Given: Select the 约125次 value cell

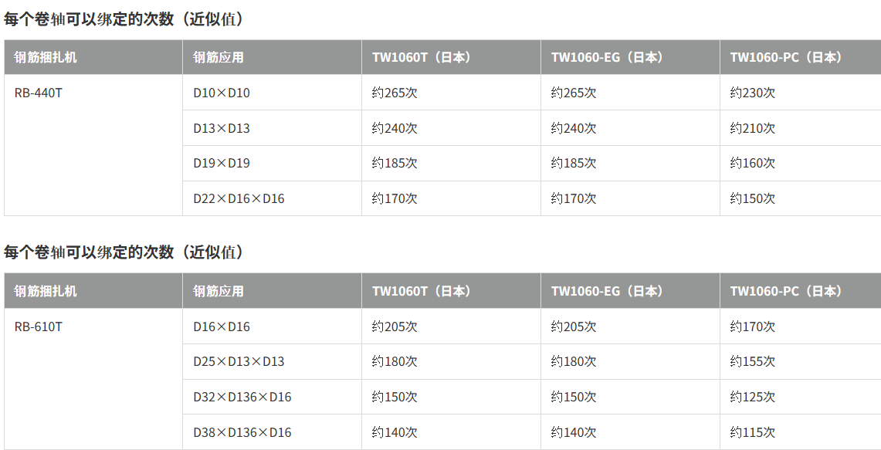Looking at the screenshot, I should coord(753,397).
